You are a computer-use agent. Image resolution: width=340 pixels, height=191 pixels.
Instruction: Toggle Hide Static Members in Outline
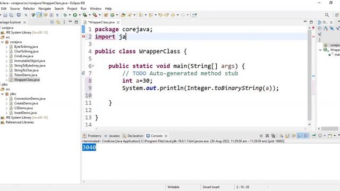point(338,28)
